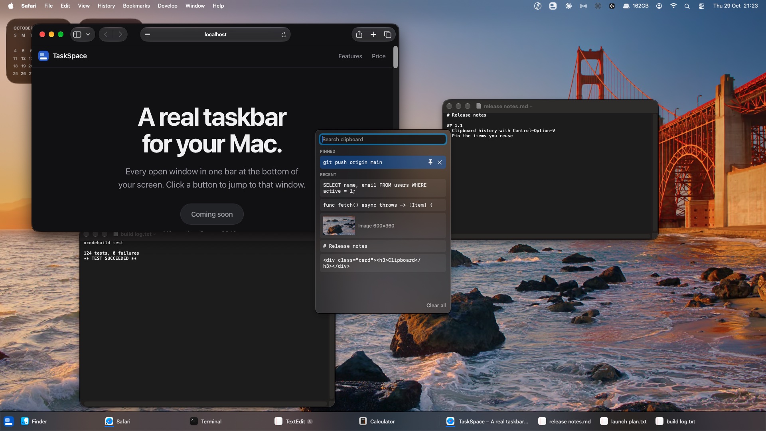Expand the release notes.md title dropdown
766x431 pixels.
531,107
